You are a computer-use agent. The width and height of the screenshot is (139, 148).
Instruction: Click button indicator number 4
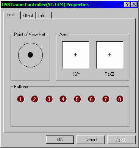pyautogui.click(x=63, y=99)
